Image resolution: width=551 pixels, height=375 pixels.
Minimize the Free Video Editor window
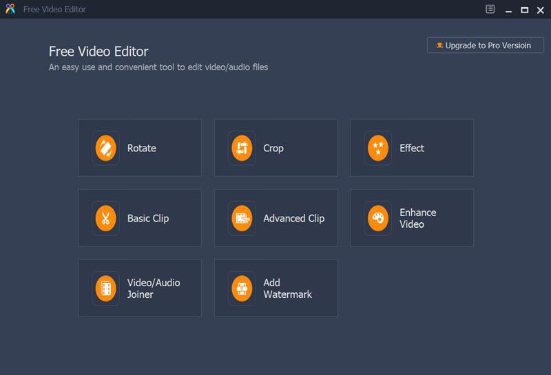(x=508, y=10)
